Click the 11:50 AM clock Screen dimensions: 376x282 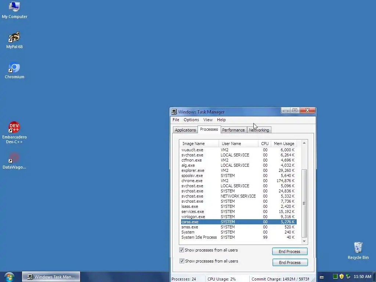pos(362,276)
